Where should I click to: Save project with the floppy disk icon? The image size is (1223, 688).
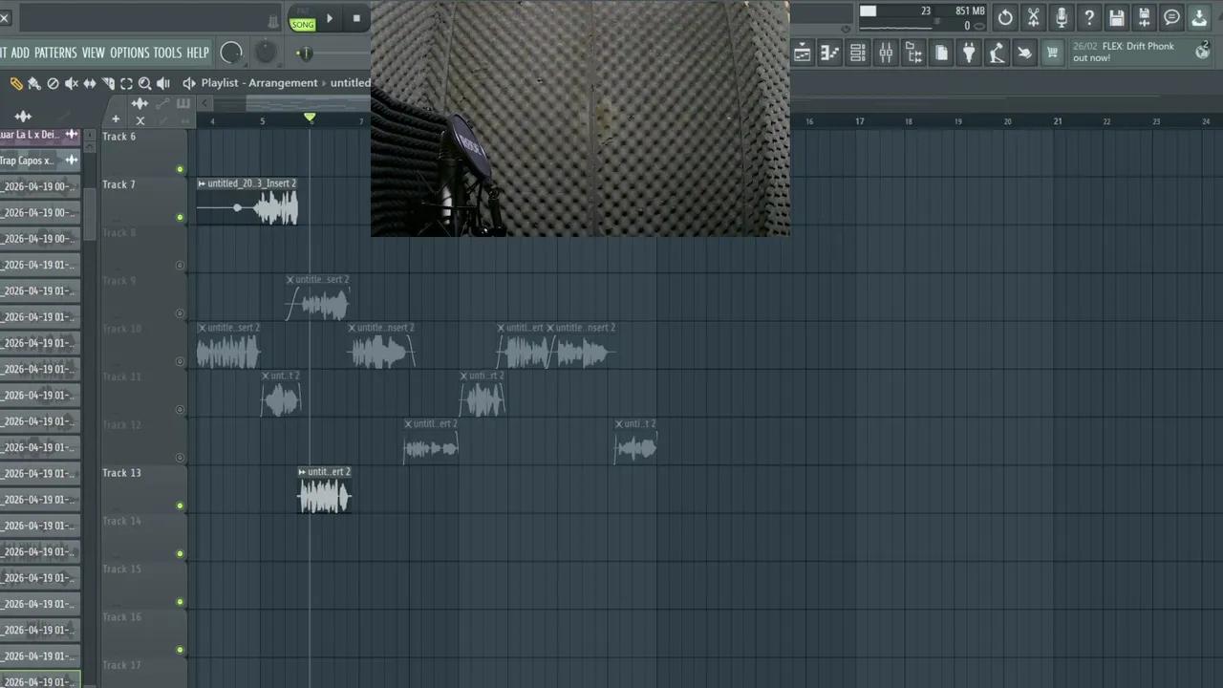(1116, 17)
